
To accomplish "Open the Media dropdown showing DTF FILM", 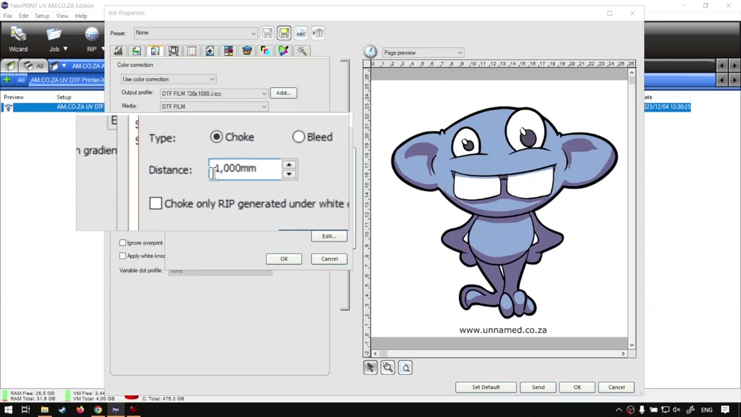I will click(214, 107).
